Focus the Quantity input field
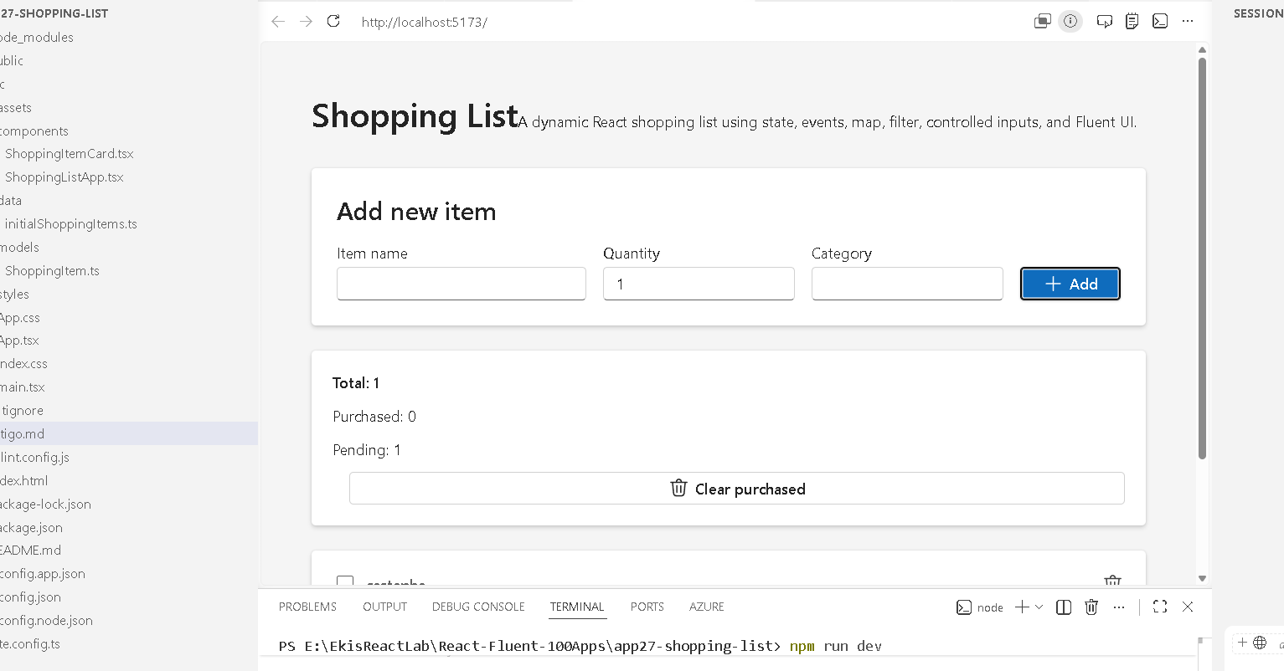 (x=699, y=284)
